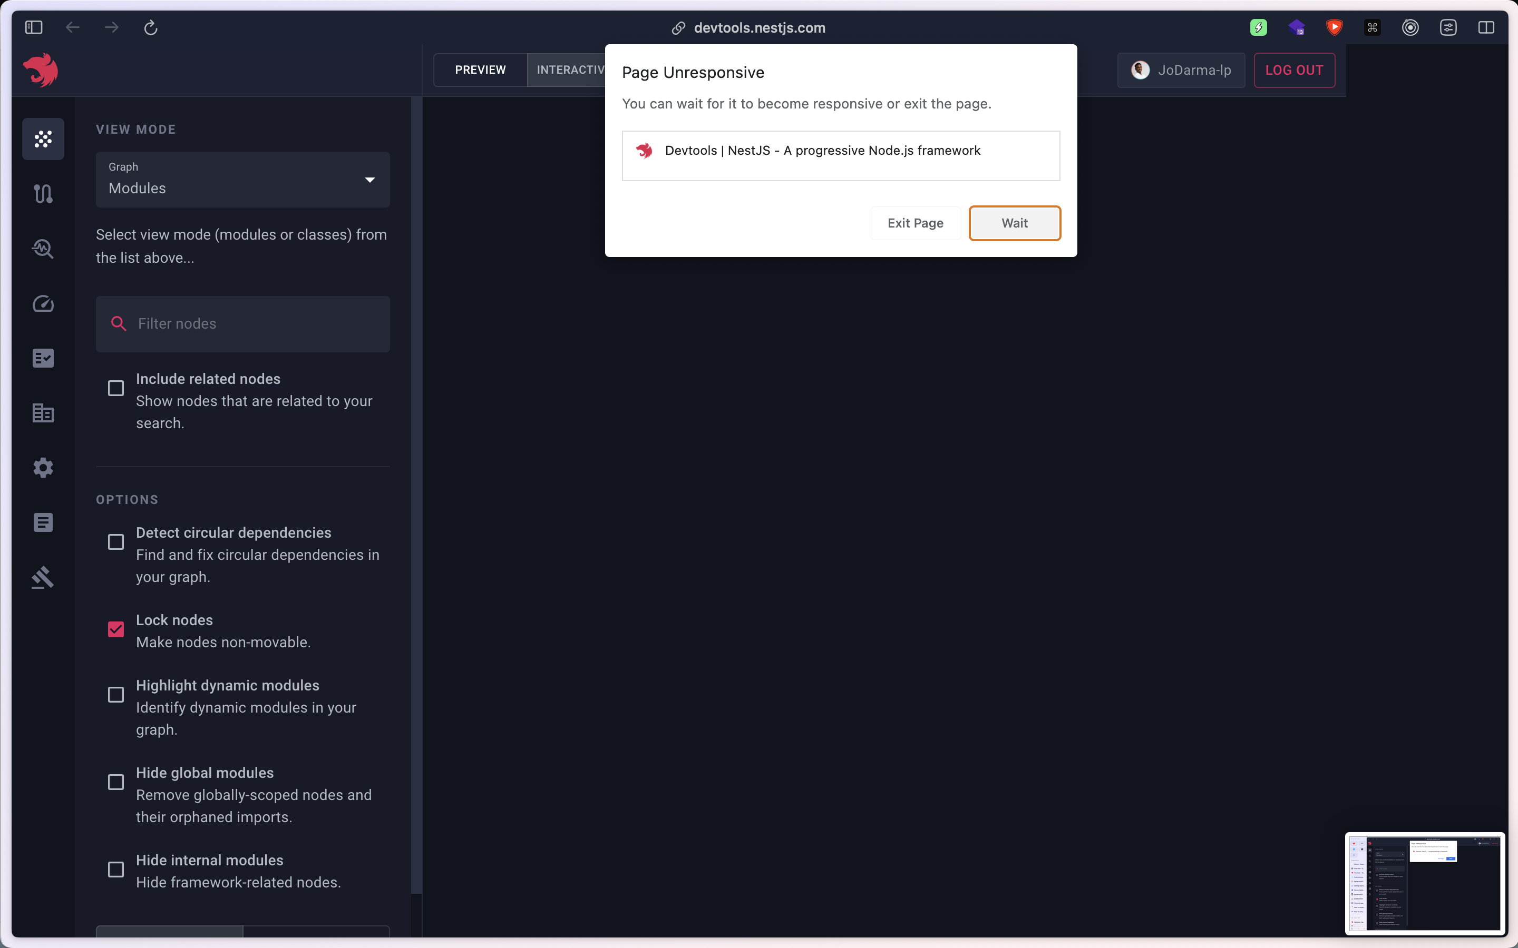Open the Performance gauge icon
Image resolution: width=1518 pixels, height=948 pixels.
pyautogui.click(x=43, y=304)
